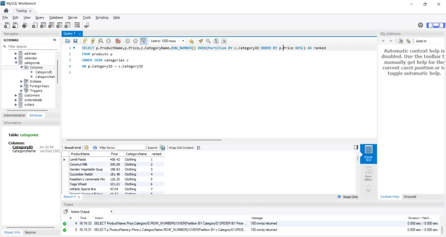Toggle word wrapping in editor
The image size is (446, 237).
coord(224,41)
